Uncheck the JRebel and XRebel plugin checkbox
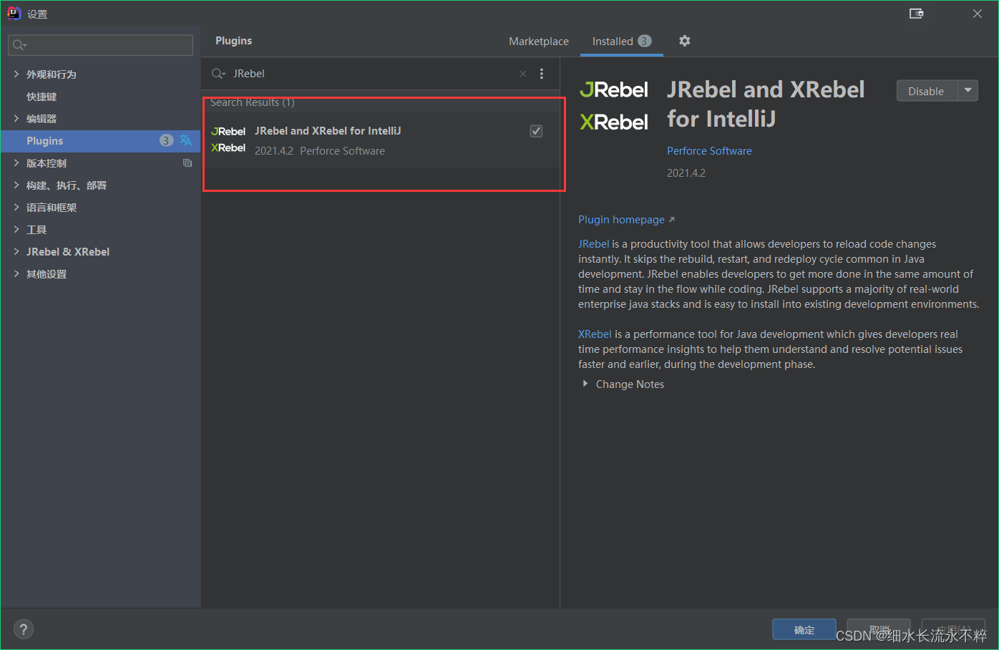Screen dimensions: 999x650 coord(536,131)
